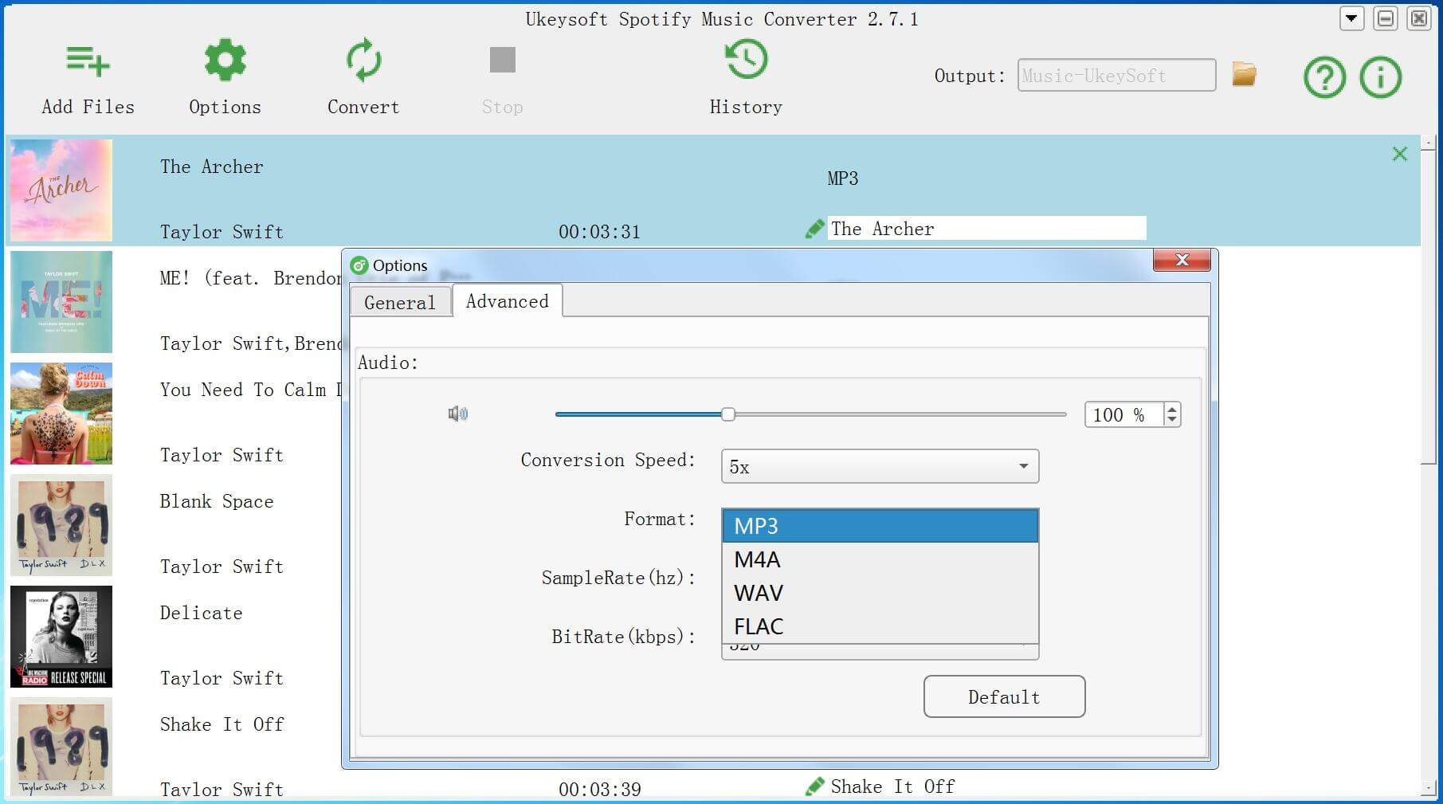Viewport: 1443px width, 804px height.
Task: Open help question mark icon
Action: click(x=1324, y=77)
